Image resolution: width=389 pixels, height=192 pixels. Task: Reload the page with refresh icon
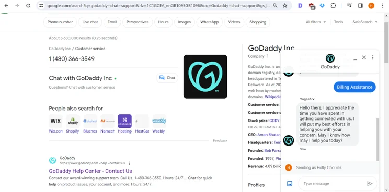pos(28,5)
